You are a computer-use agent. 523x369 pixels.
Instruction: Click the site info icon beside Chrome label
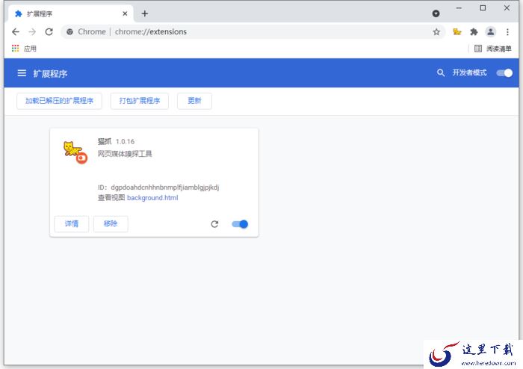(x=69, y=31)
